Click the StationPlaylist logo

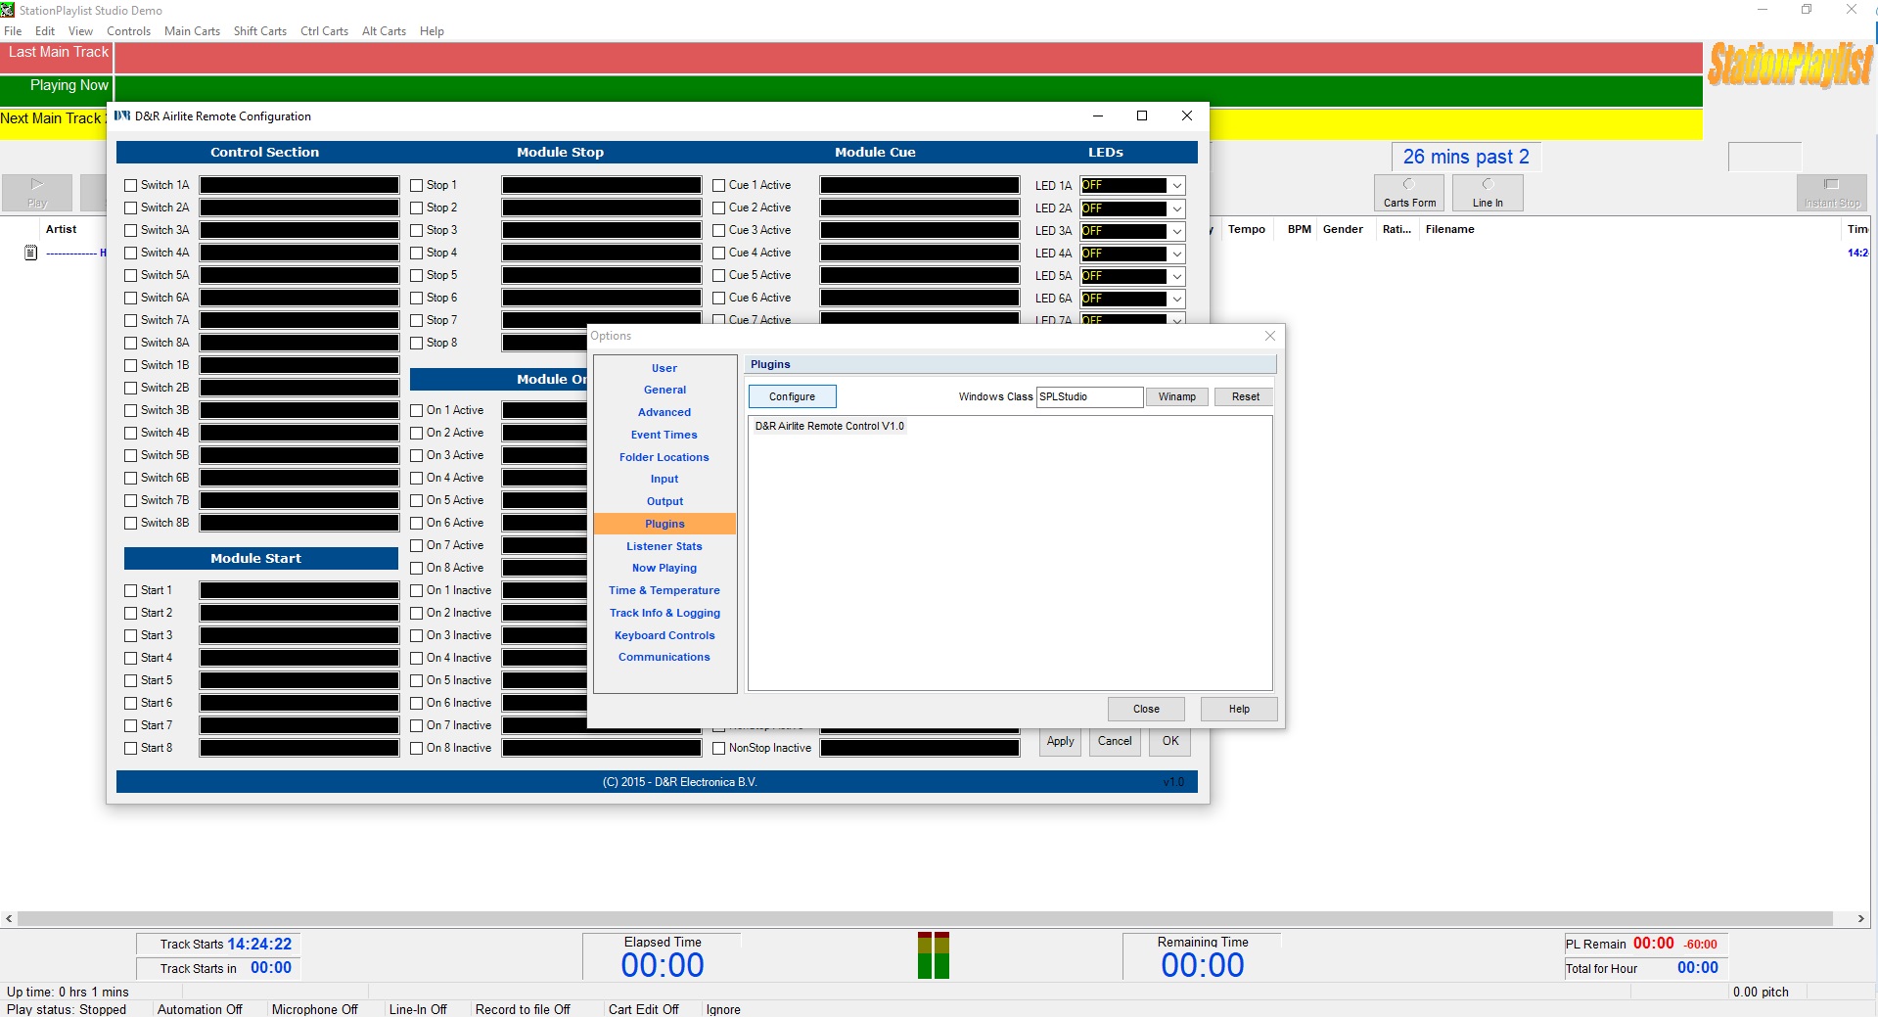pyautogui.click(x=1790, y=66)
